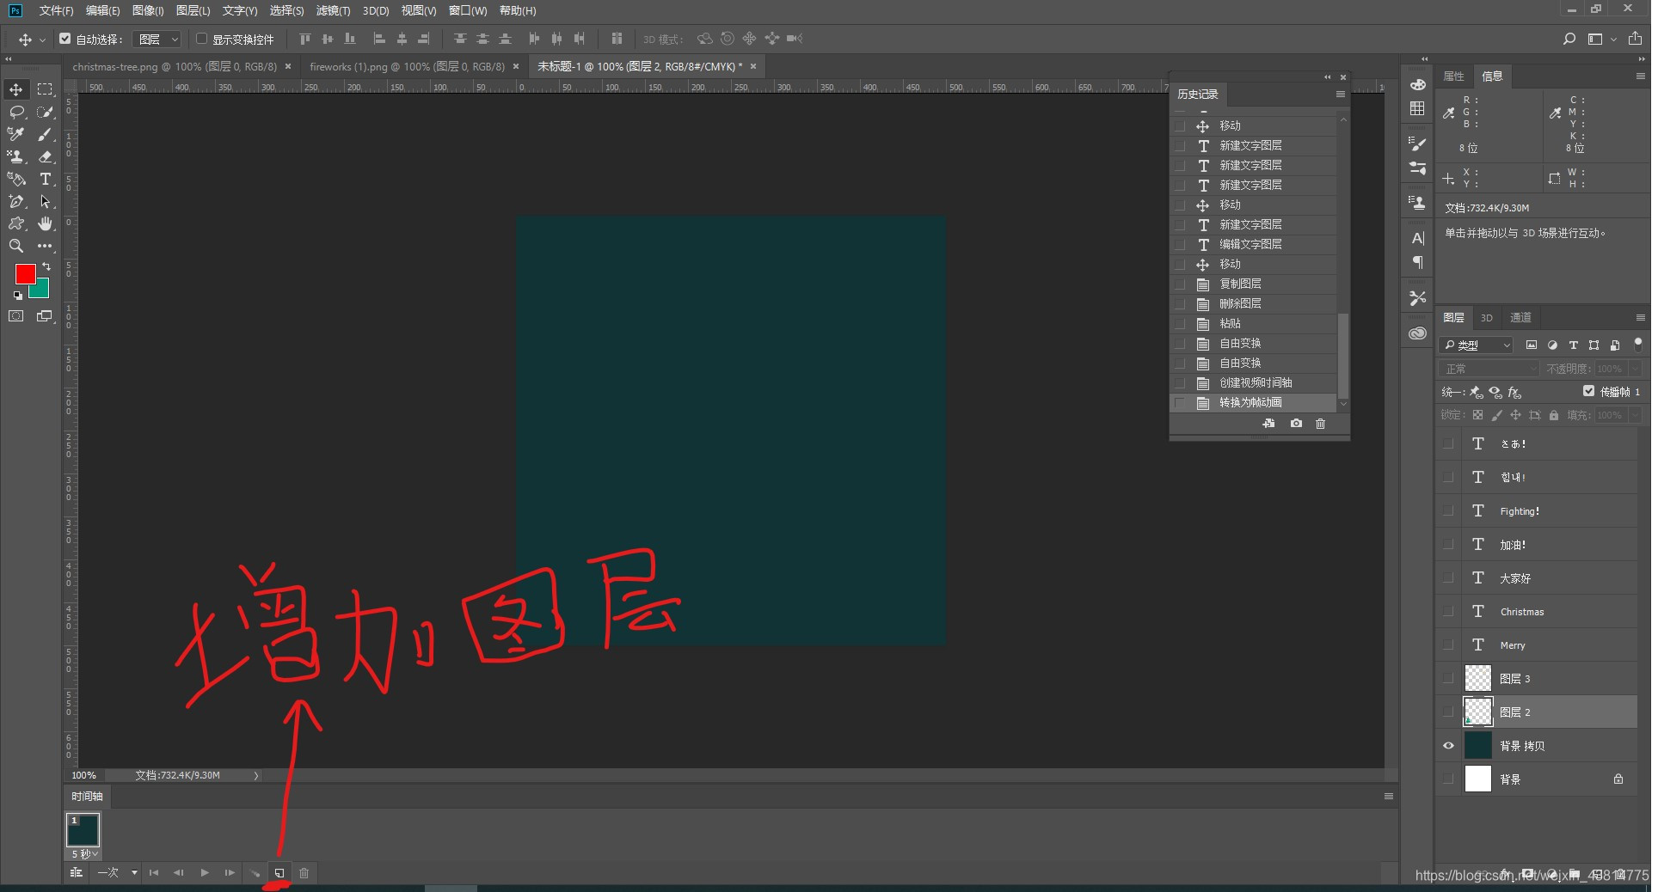1658x892 pixels.
Task: Select the Hand tool
Action: point(45,223)
